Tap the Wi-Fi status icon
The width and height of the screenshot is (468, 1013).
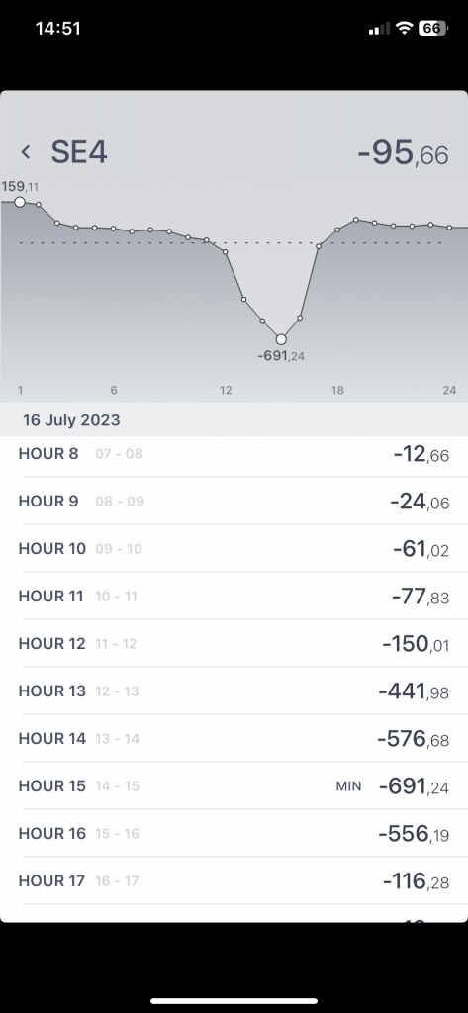(x=405, y=28)
